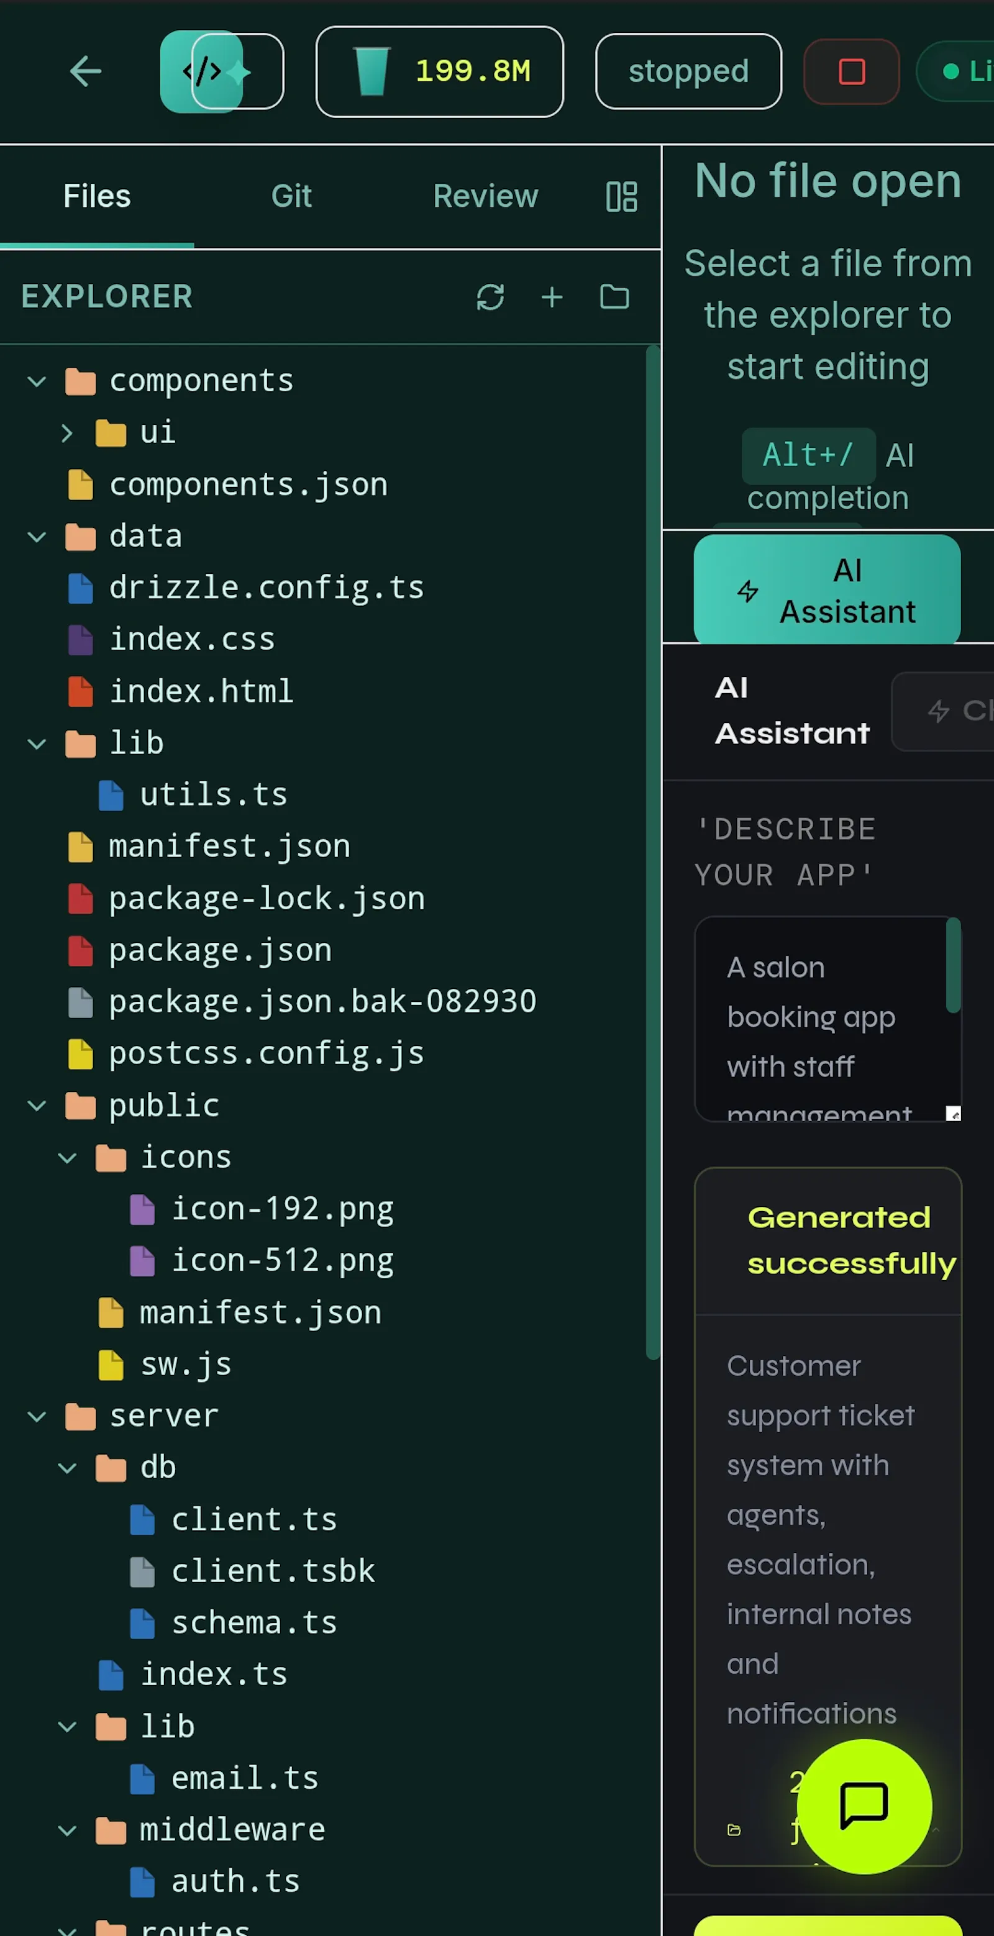The height and width of the screenshot is (1936, 994).
Task: Open the 199.8M token balance badge
Action: [440, 71]
